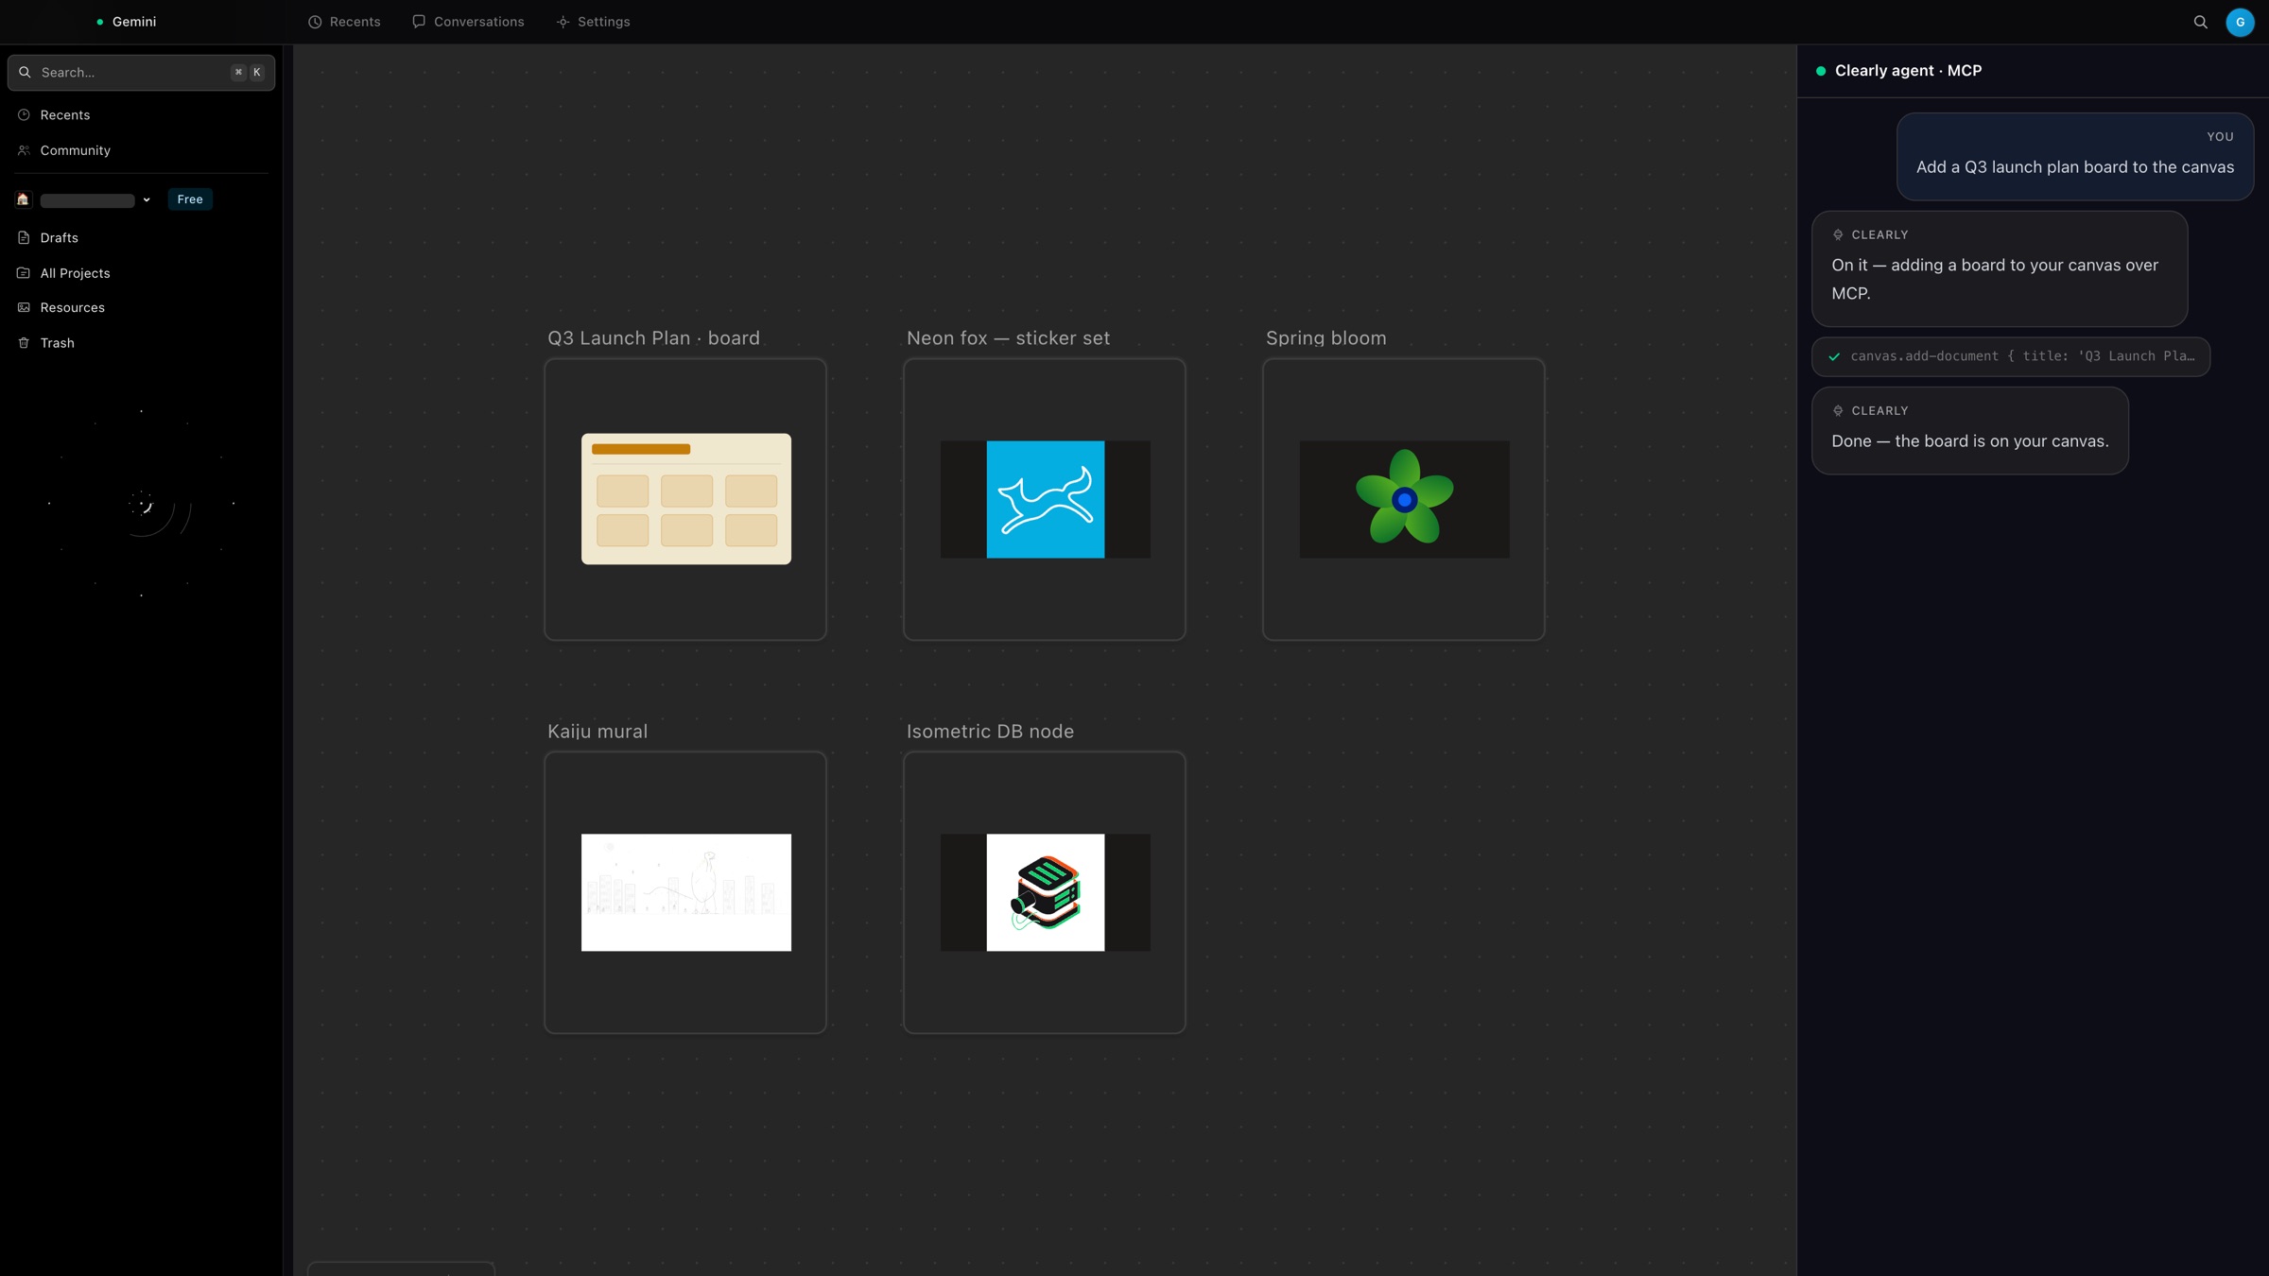Screen dimensions: 2269x1276
Task: Click the All Projects folder icon
Action: point(24,273)
